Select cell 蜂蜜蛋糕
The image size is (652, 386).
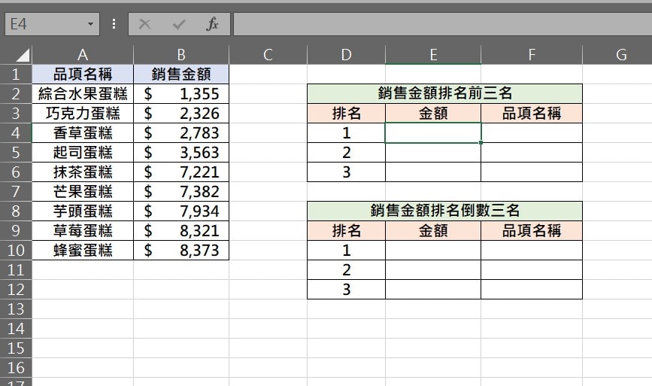click(83, 251)
